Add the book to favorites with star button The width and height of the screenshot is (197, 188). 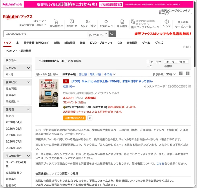[x=90, y=118]
